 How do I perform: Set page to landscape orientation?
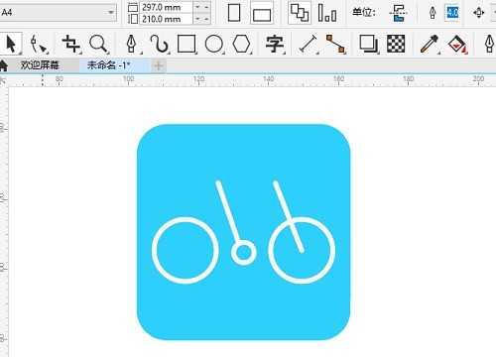[262, 13]
